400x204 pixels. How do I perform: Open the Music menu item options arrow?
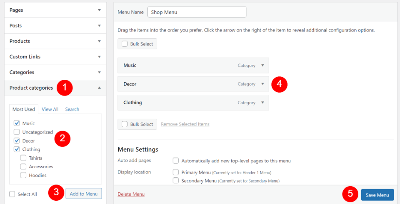[262, 65]
